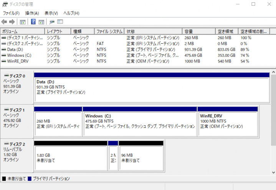This screenshot has width=276, height=190.
Task: Click the 931.39 GB capacity cell for Data (D:)
Action: [x=193, y=49]
